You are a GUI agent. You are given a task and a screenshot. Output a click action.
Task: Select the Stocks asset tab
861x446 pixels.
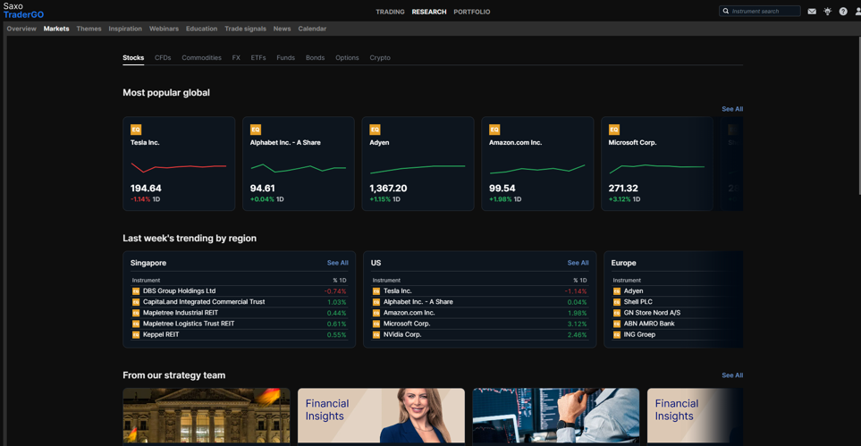pos(133,58)
